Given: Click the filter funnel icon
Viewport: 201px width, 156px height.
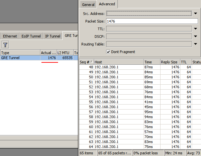Looking at the screenshot, I should point(5,45).
